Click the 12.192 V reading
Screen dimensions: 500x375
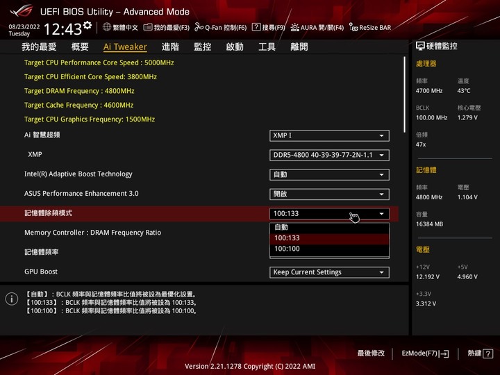point(428,277)
